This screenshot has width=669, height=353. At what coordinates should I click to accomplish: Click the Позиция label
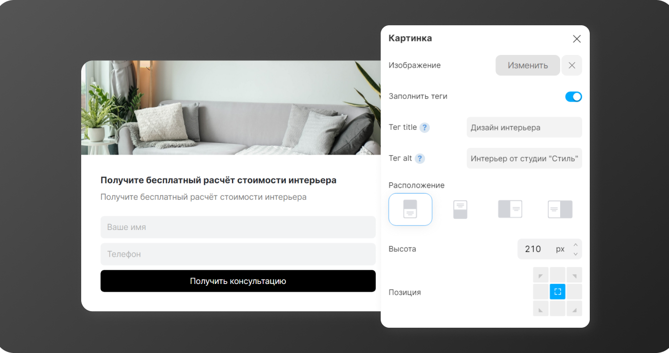point(405,292)
